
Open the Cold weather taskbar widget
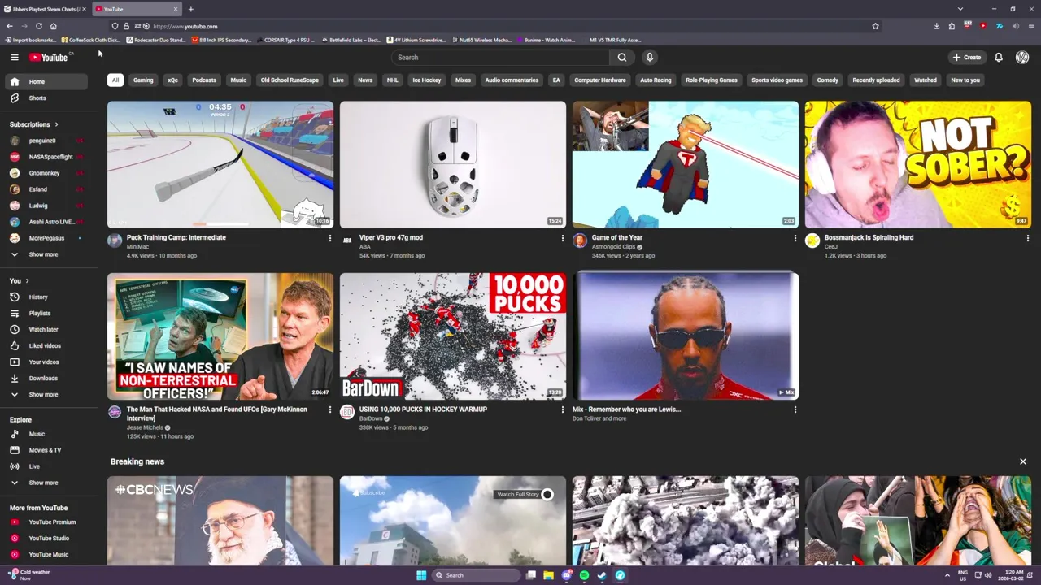click(31, 575)
